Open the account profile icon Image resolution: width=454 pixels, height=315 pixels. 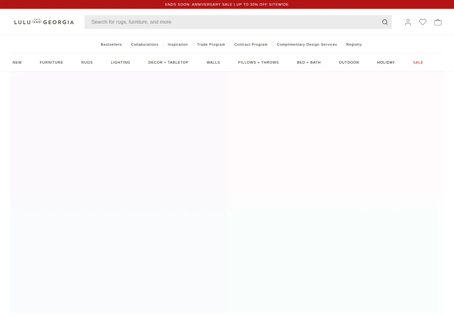pos(408,22)
